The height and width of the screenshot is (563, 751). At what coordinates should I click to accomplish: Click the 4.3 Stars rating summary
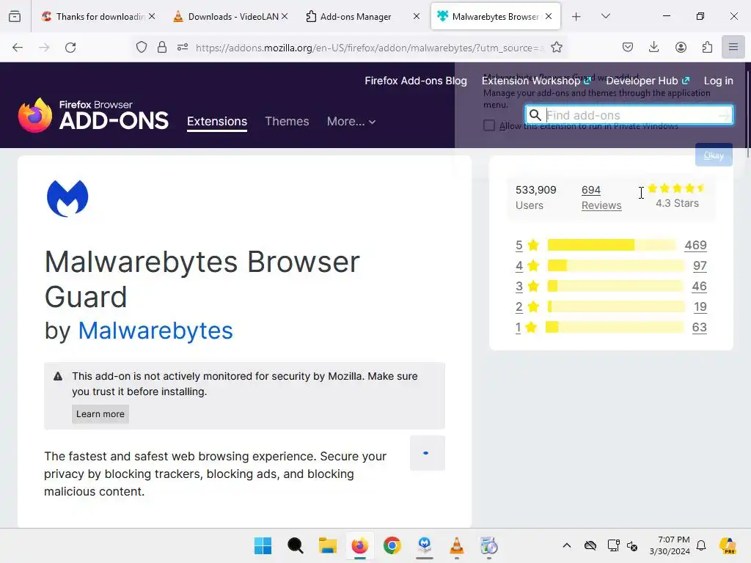[x=677, y=196]
